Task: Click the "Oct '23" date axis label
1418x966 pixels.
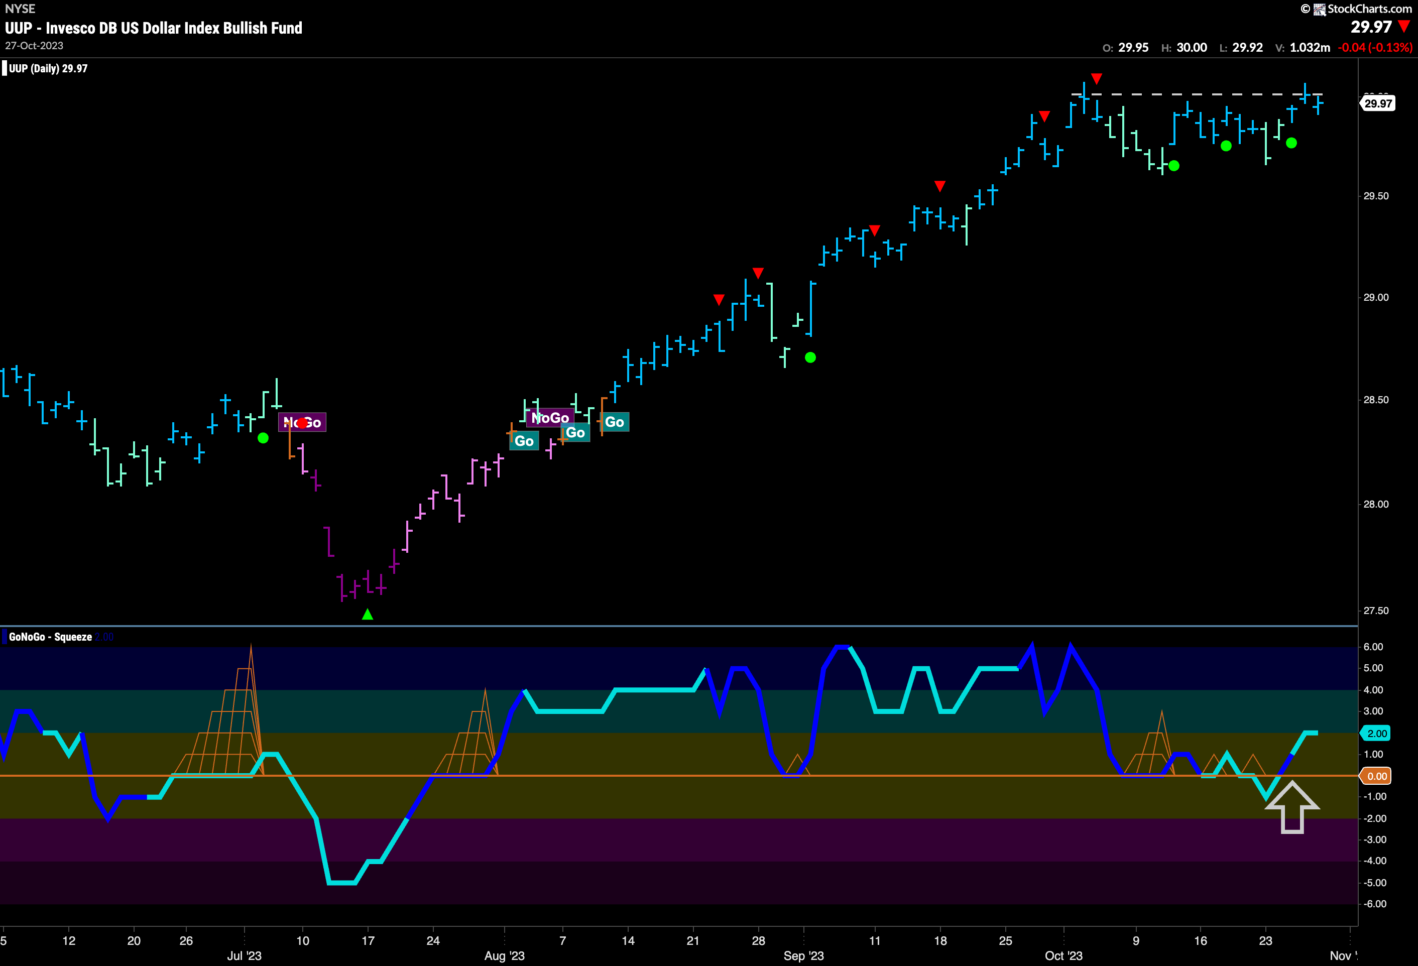Action: pos(1063,955)
